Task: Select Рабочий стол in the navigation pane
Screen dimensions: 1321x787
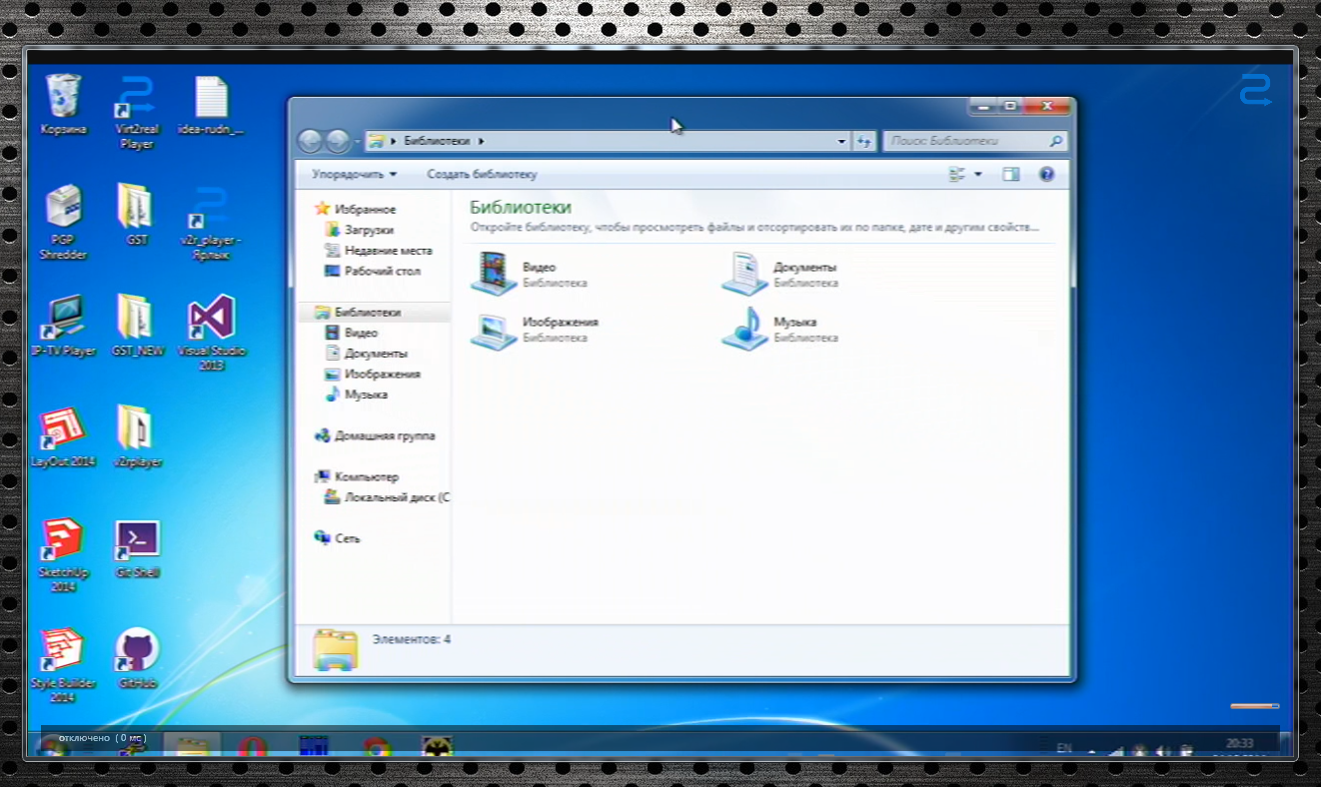Action: 372,272
